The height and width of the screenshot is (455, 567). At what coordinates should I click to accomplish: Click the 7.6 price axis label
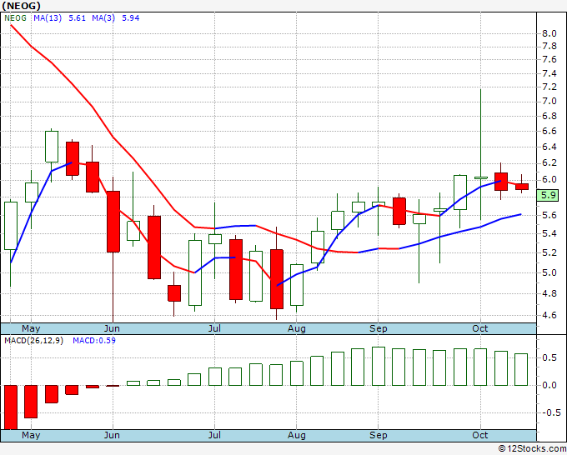coord(549,60)
